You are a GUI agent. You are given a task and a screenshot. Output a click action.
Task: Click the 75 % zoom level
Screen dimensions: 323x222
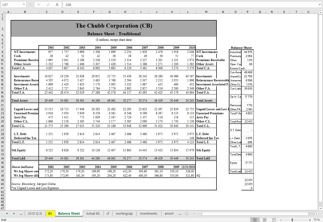[x=317, y=220]
